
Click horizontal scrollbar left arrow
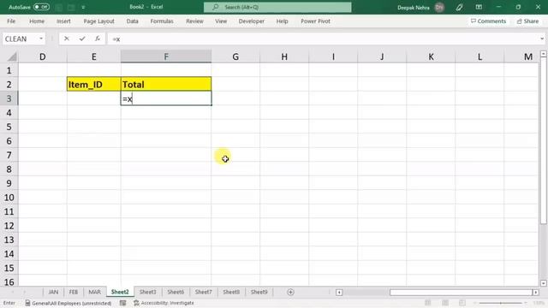point(339,293)
